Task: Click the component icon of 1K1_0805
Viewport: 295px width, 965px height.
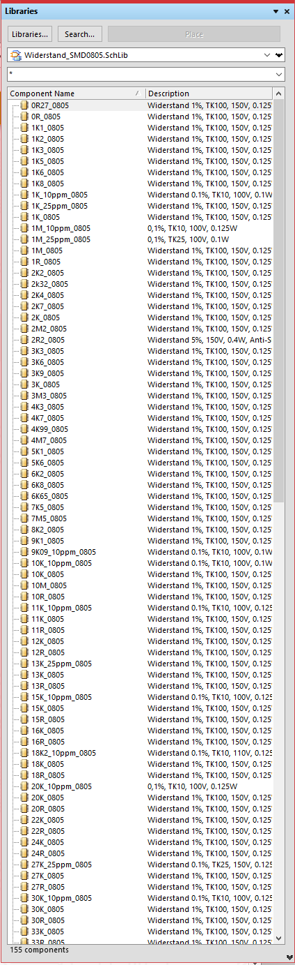Action: tap(24, 128)
